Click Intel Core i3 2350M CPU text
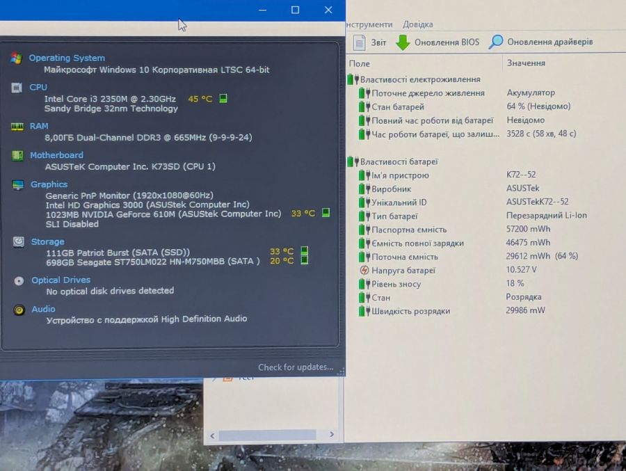626x471 pixels. (110, 99)
